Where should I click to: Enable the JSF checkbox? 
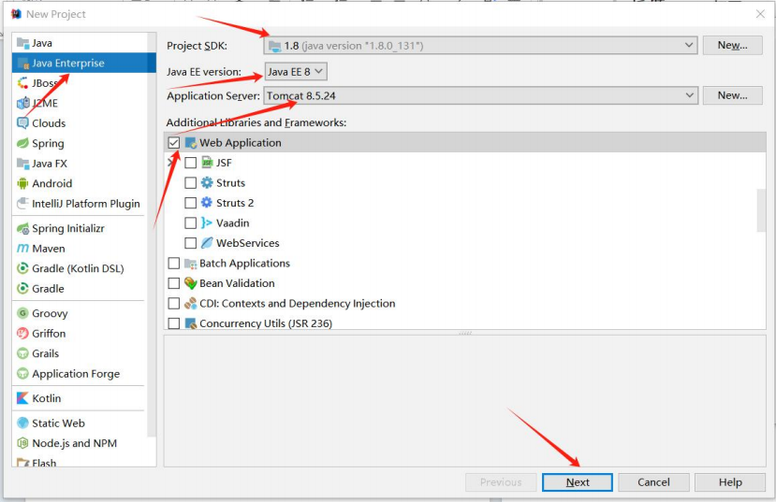pyautogui.click(x=191, y=163)
